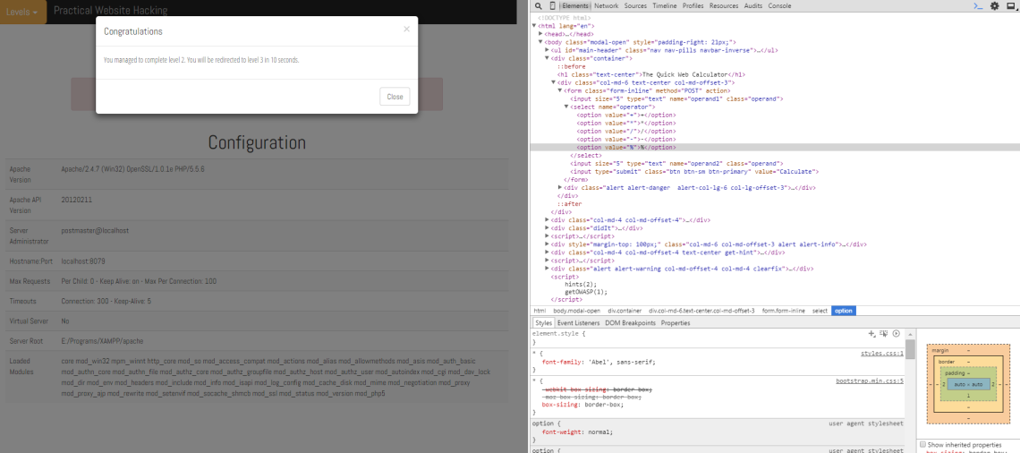This screenshot has width=1020, height=453.
Task: Click the highlighted option breadcrumb
Action: tap(843, 312)
